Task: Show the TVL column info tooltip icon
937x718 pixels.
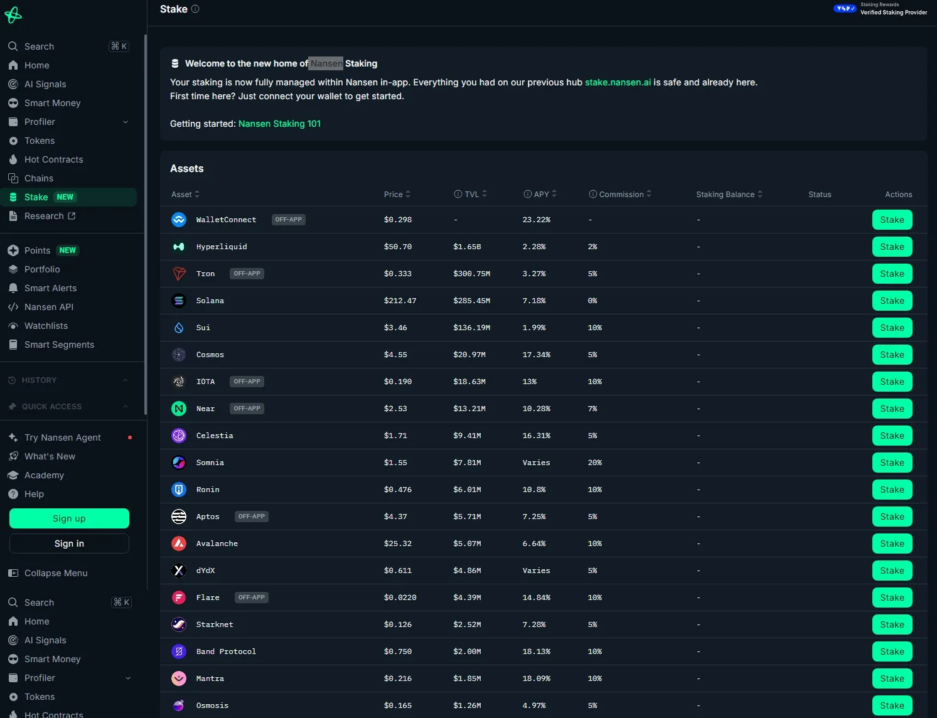Action: (458, 195)
